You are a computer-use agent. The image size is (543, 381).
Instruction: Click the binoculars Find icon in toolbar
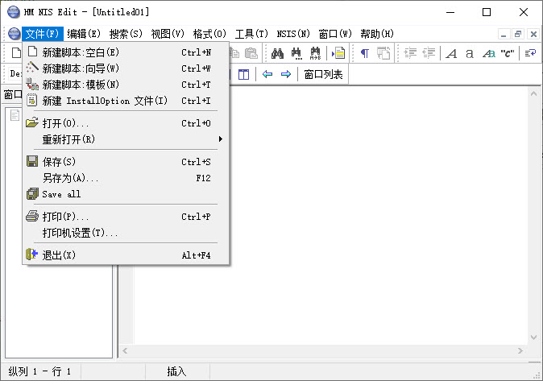pos(277,53)
